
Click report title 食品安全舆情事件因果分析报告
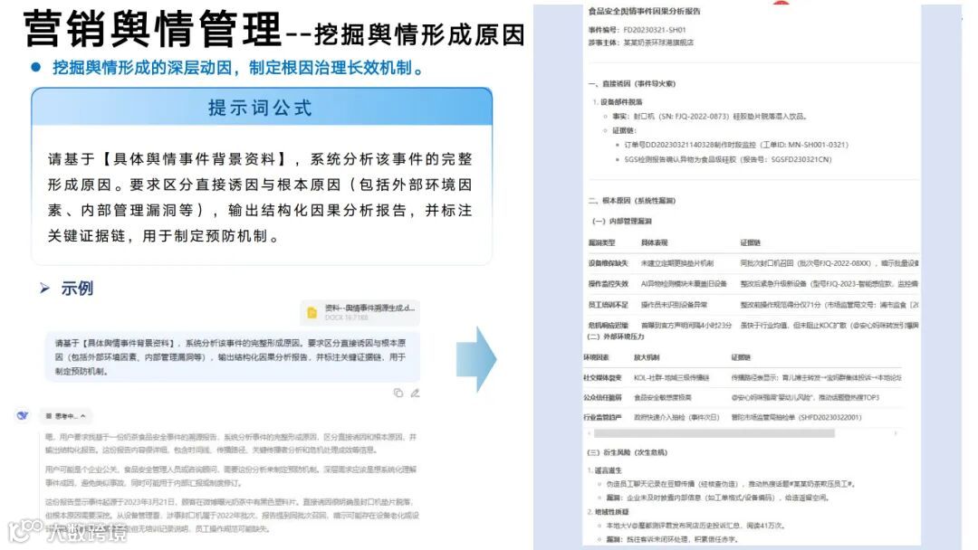pyautogui.click(x=644, y=11)
